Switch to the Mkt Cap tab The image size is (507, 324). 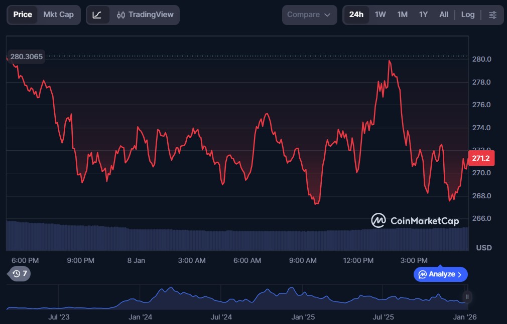pyautogui.click(x=58, y=15)
